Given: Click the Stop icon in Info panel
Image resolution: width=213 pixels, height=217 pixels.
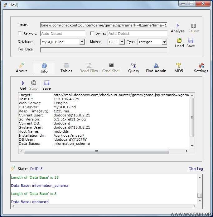Looking at the screenshot, I should [x=34, y=83].
